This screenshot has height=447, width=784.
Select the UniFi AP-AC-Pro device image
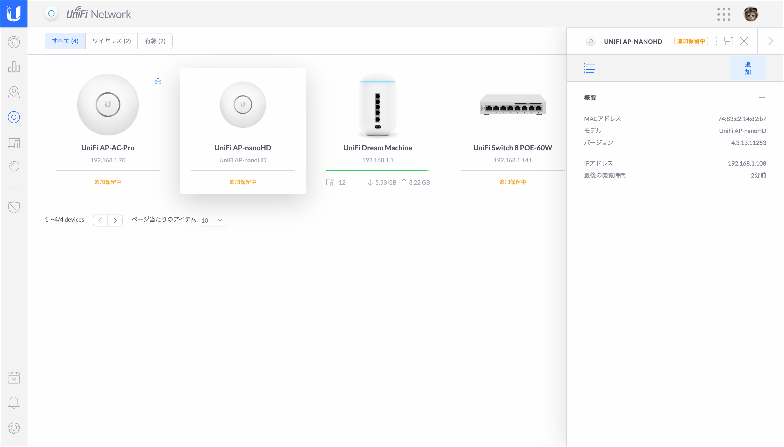click(108, 104)
